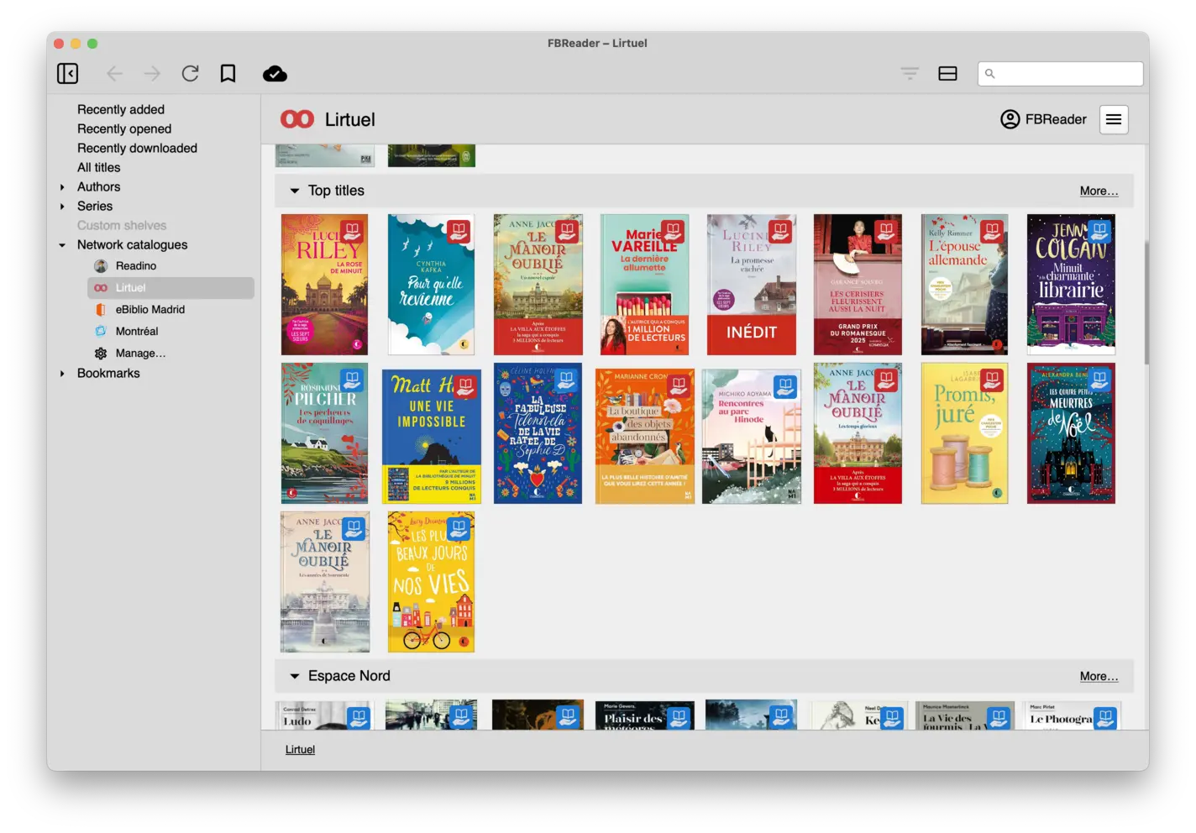Open Manage… catalogues settings
1196x833 pixels.
point(140,354)
